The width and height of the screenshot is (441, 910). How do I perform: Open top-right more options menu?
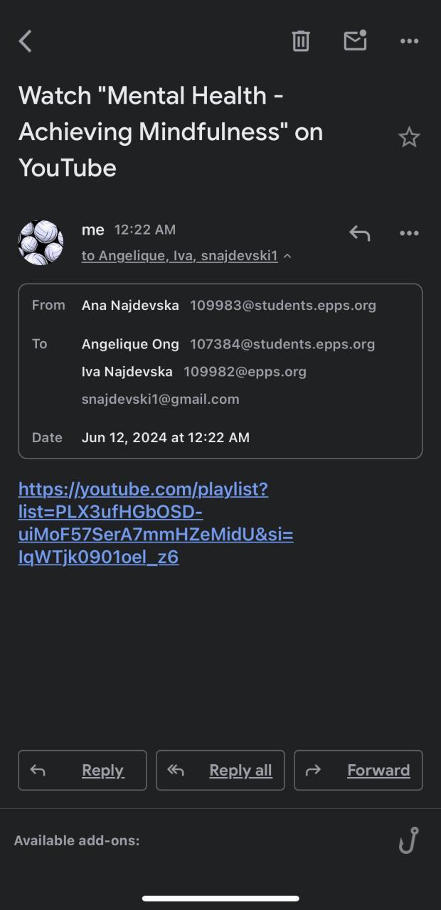point(409,41)
